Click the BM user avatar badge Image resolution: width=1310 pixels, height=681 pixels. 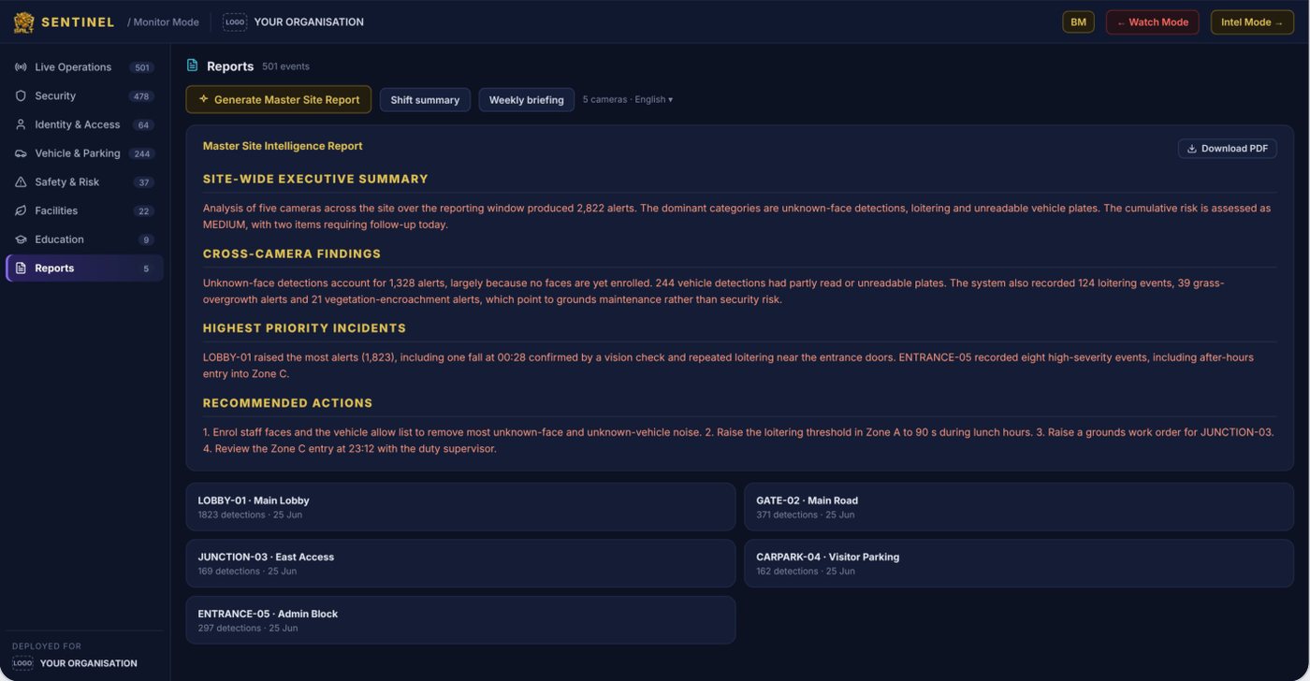click(1079, 22)
